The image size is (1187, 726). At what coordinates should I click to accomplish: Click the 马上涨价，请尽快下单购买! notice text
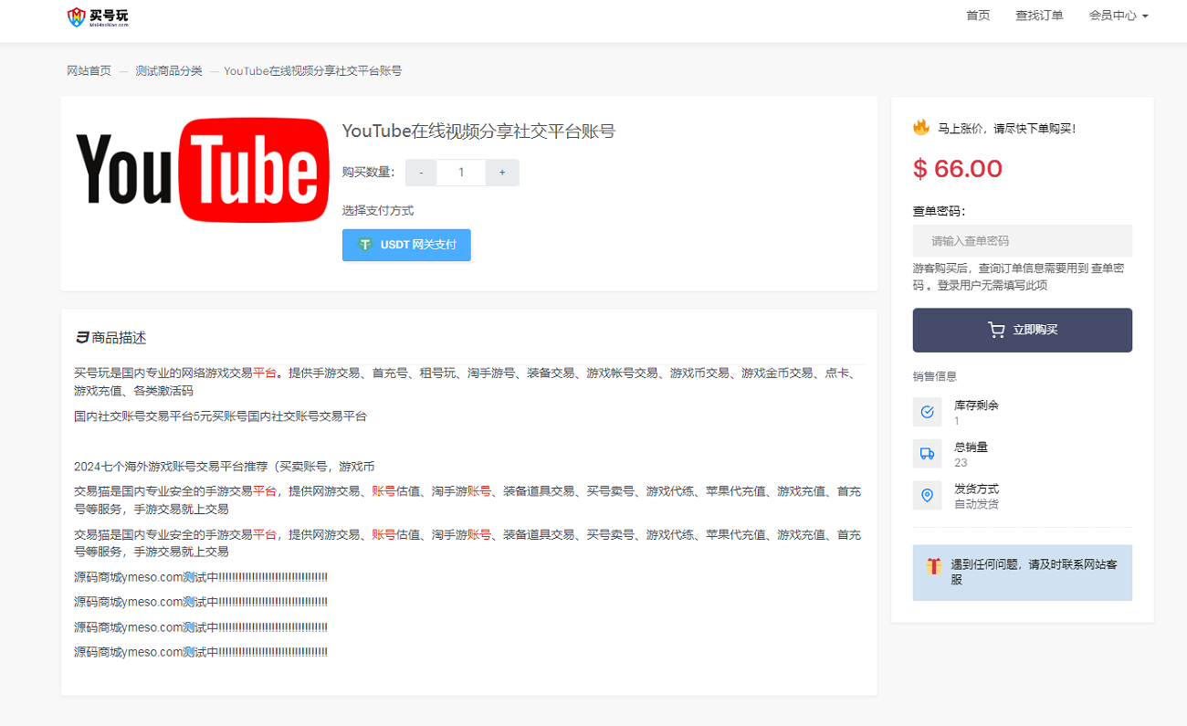(1007, 129)
